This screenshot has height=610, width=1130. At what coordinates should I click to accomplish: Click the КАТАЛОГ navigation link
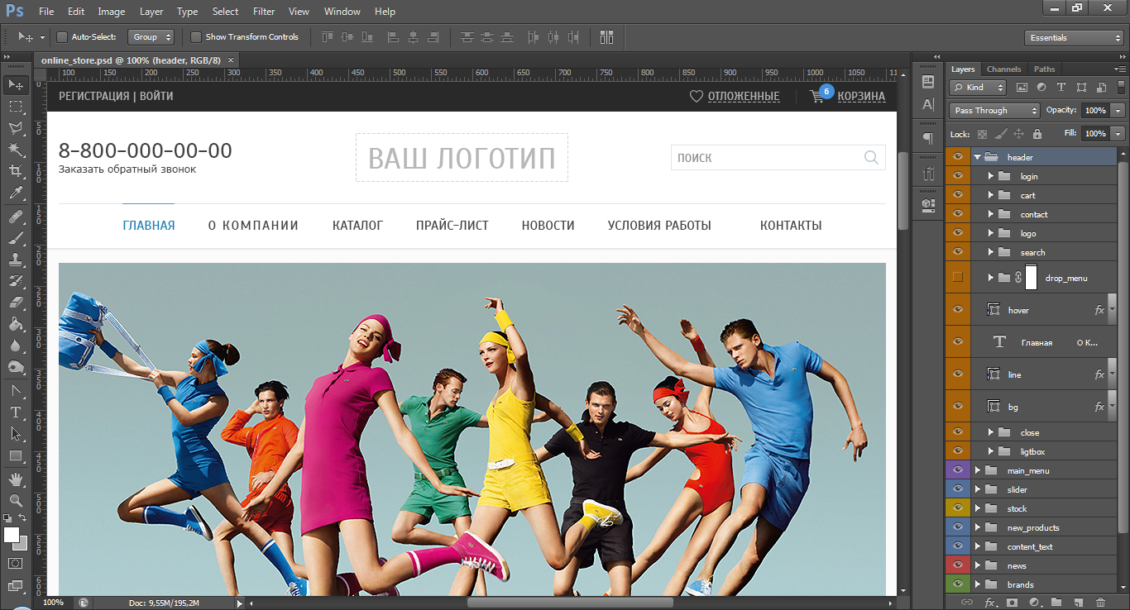point(357,225)
